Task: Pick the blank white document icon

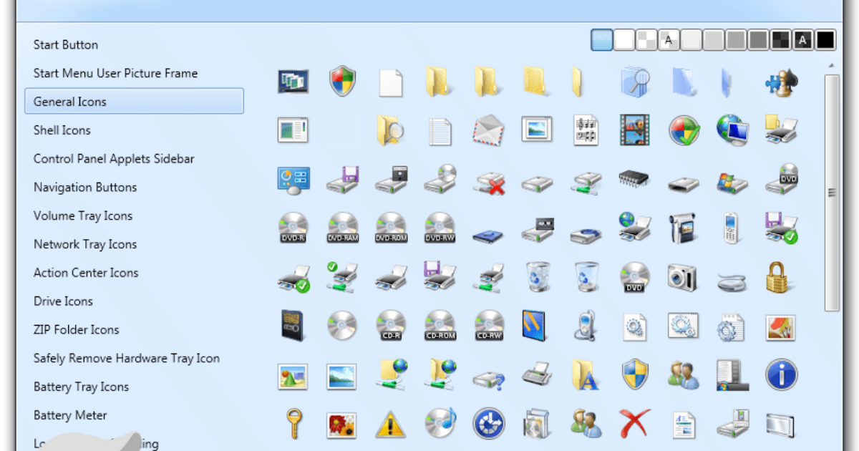Action: (x=391, y=83)
